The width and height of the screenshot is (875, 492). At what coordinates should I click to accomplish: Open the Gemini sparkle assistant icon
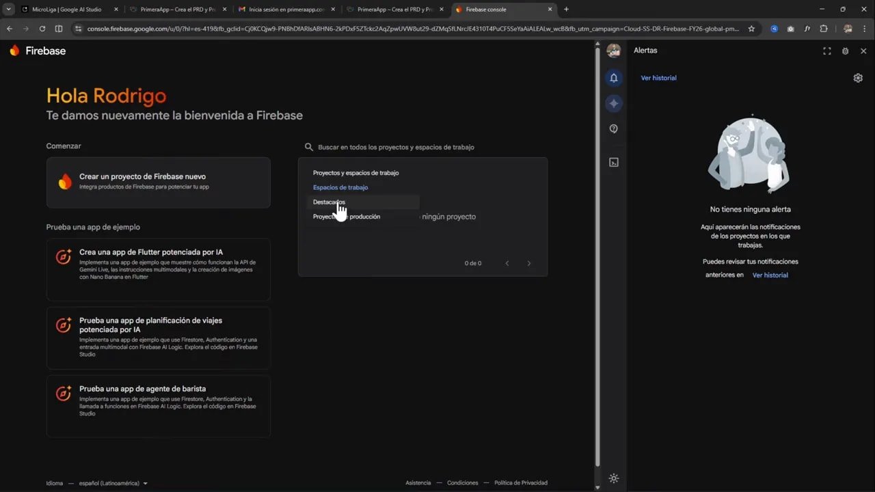pos(613,103)
